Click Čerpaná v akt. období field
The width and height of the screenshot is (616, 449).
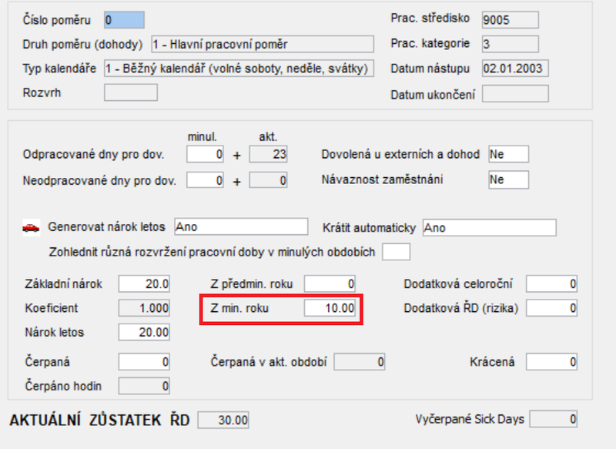click(x=360, y=362)
